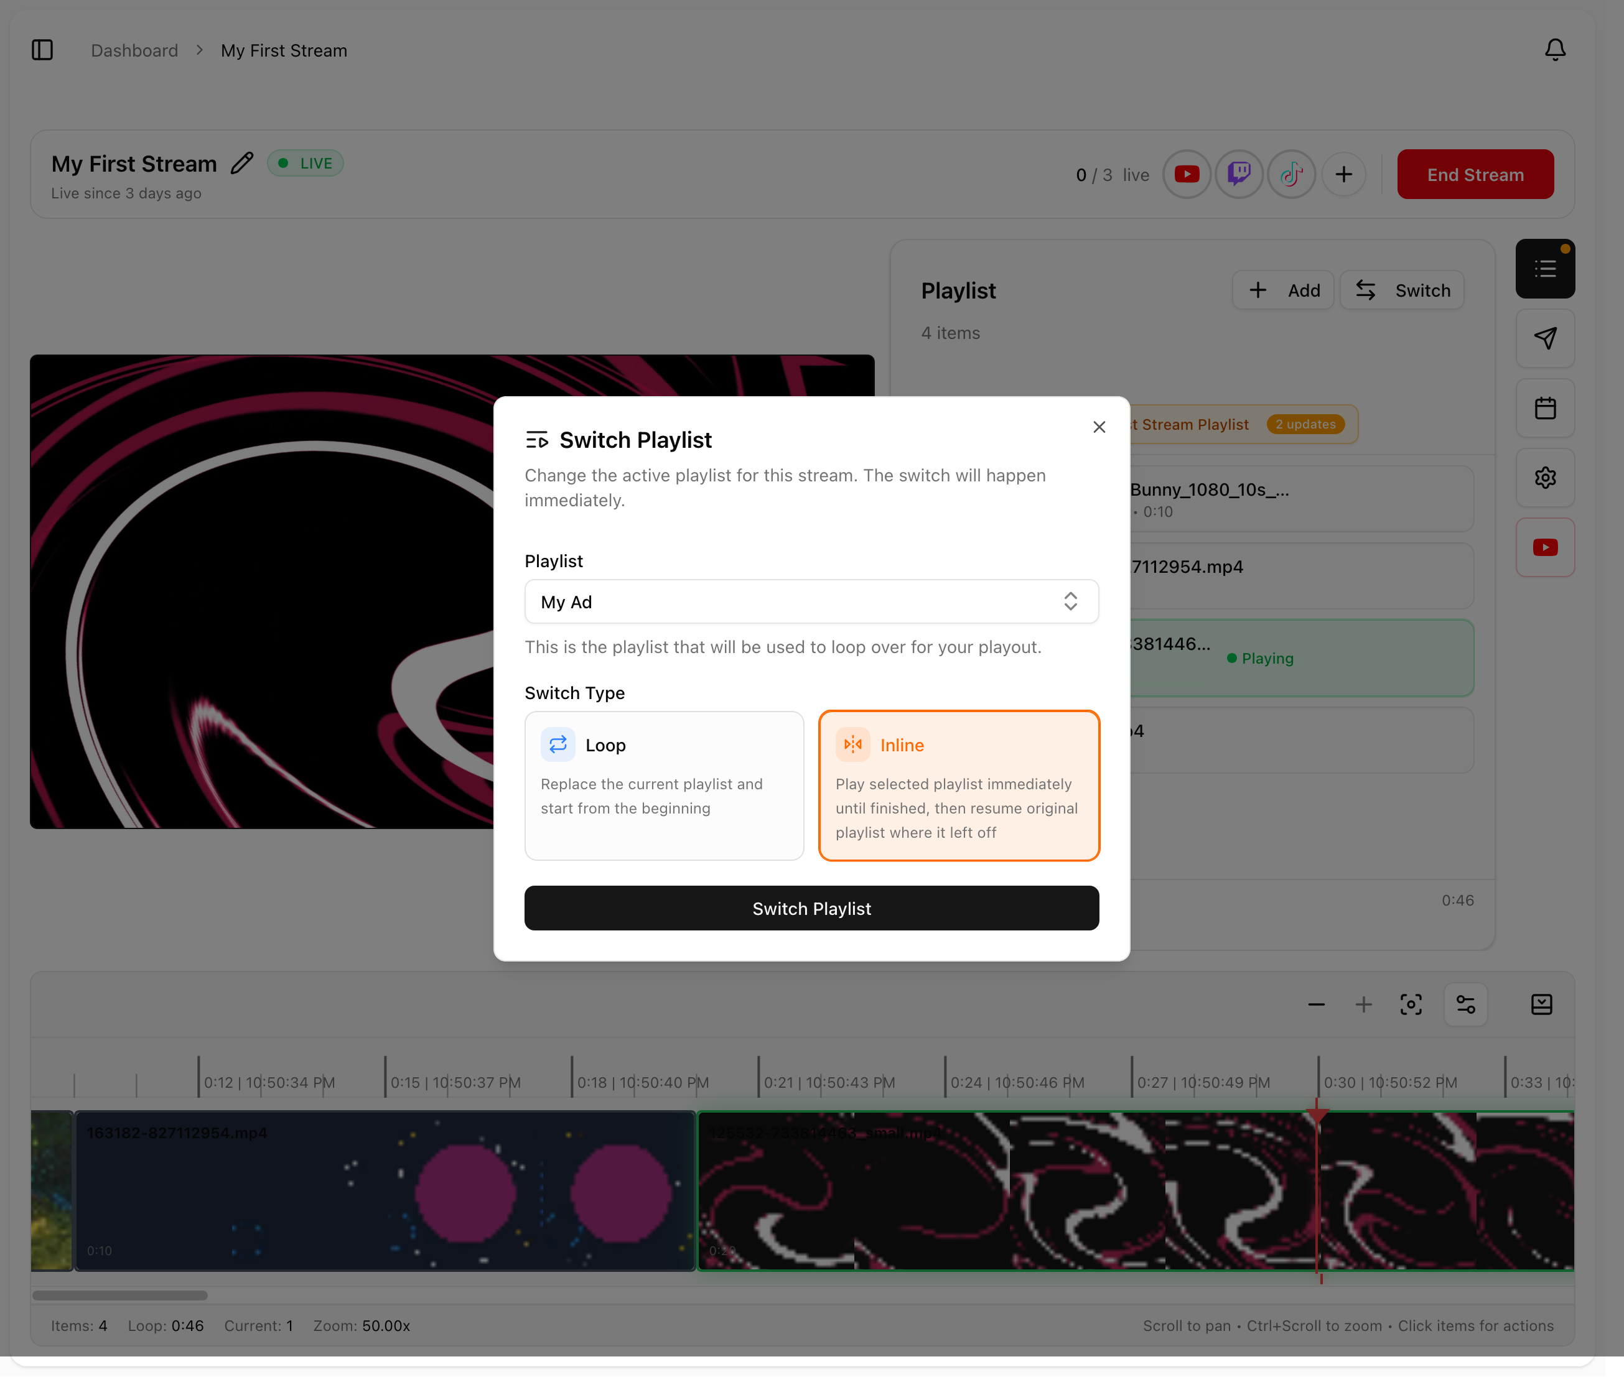Toggle the sidebar panel icon
Viewport: 1624px width, 1377px height.
click(x=42, y=50)
